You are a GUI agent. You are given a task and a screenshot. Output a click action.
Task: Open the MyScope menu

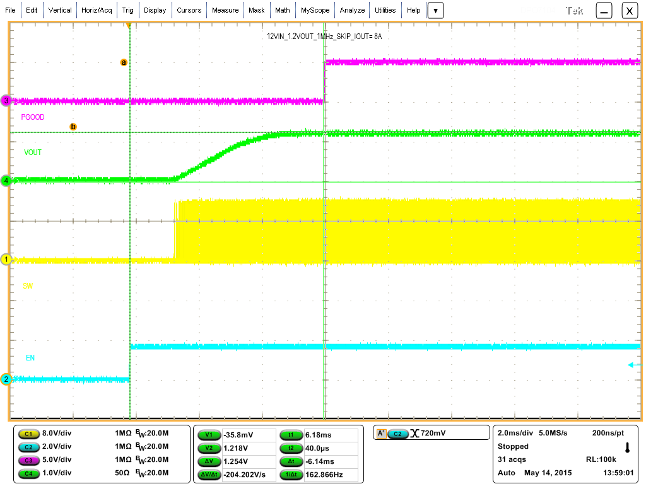(x=315, y=10)
